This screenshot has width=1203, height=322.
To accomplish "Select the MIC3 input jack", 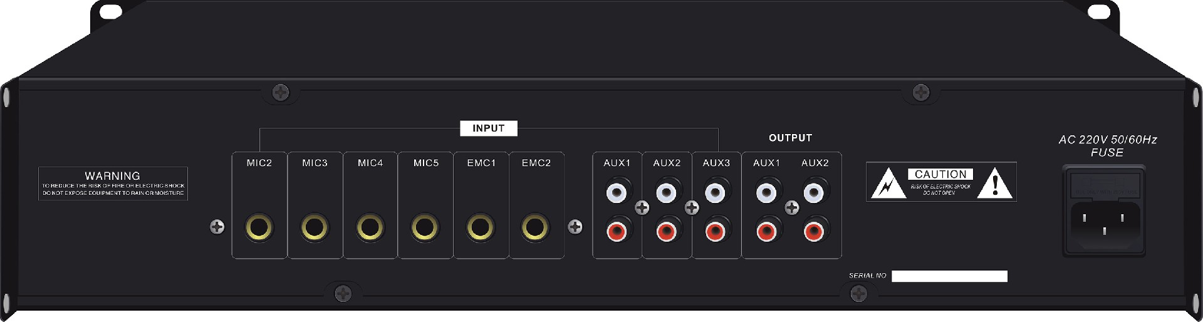I will pos(315,227).
